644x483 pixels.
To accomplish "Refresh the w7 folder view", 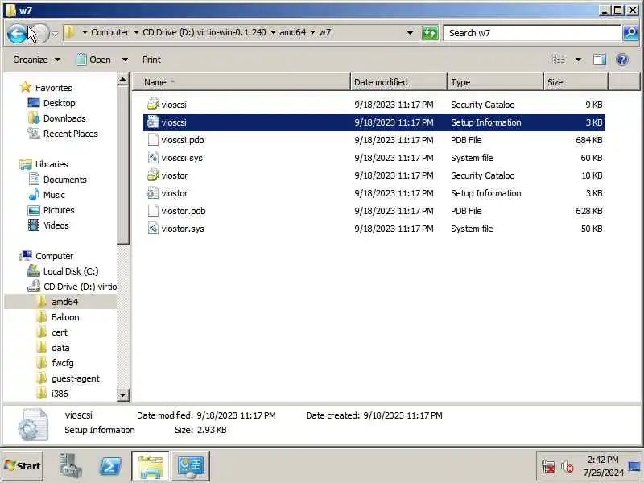I will click(x=430, y=33).
